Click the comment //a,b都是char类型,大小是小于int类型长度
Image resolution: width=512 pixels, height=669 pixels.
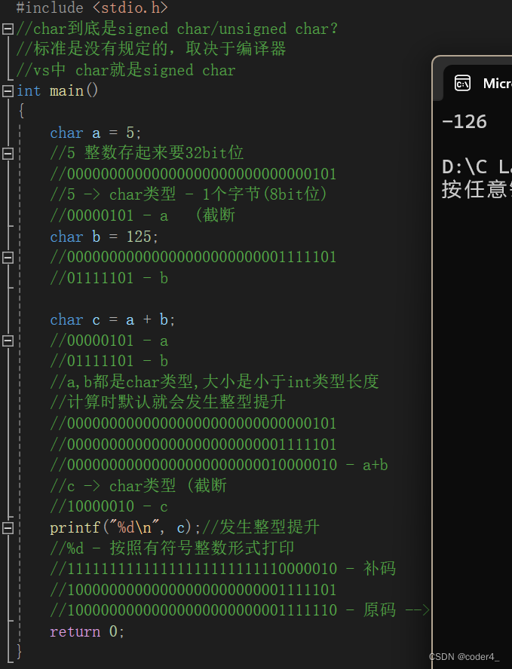pyautogui.click(x=214, y=382)
